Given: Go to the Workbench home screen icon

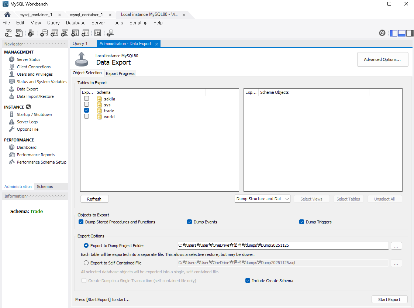Looking at the screenshot, I should coord(7,14).
